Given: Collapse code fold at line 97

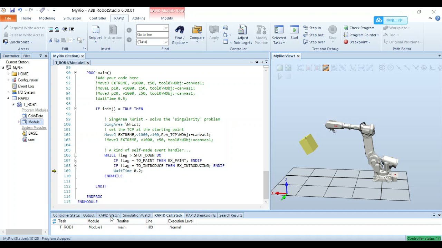Looking at the screenshot, I should point(76,109).
